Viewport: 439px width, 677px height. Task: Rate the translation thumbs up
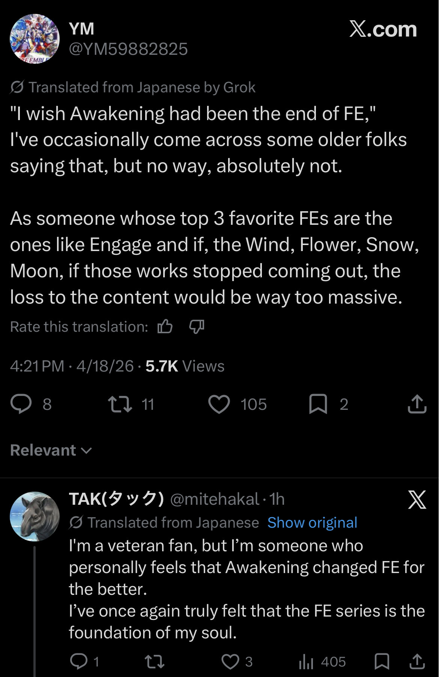165,326
